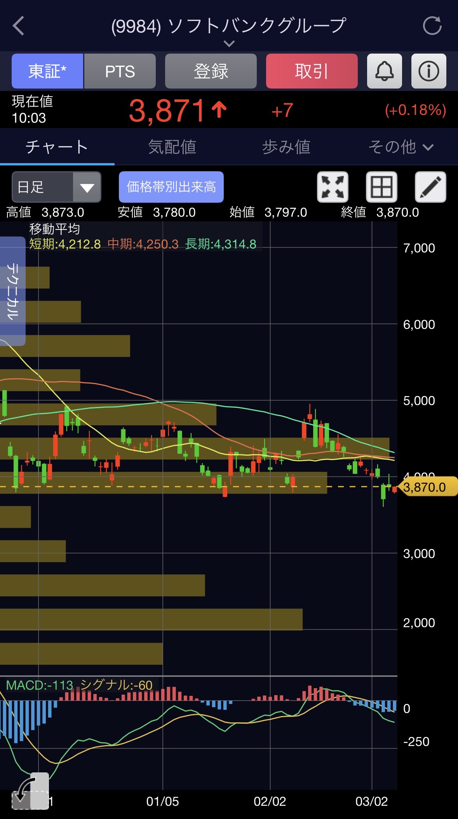Tap the 3,870.0 price marker label

pyautogui.click(x=427, y=487)
